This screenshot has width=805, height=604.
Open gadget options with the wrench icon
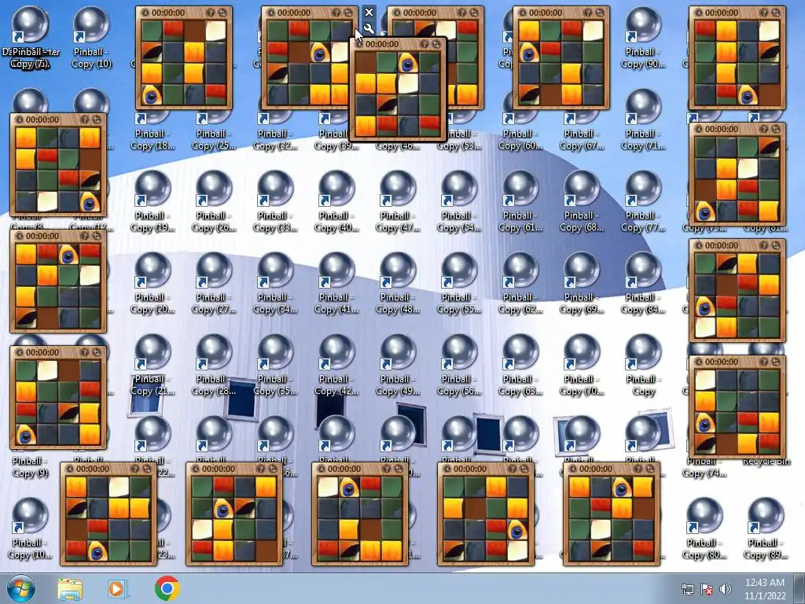tap(369, 28)
